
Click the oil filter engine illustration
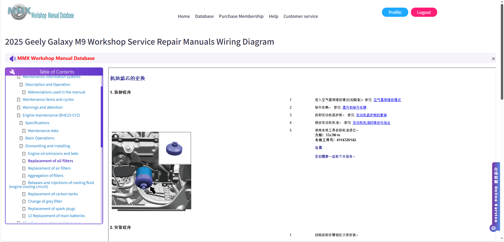152,171
